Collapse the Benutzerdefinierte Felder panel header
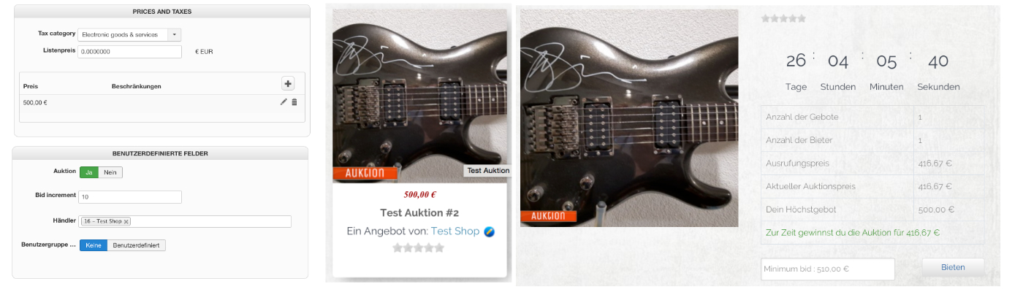 point(159,153)
